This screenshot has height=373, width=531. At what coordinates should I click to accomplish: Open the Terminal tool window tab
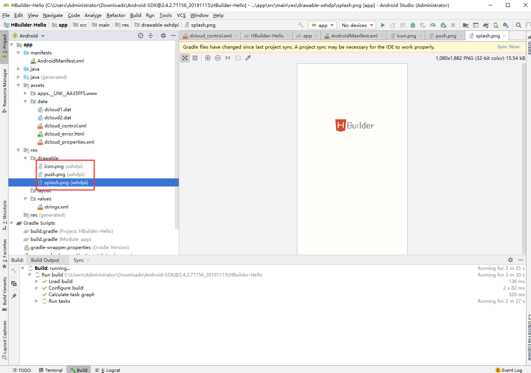pos(51,370)
